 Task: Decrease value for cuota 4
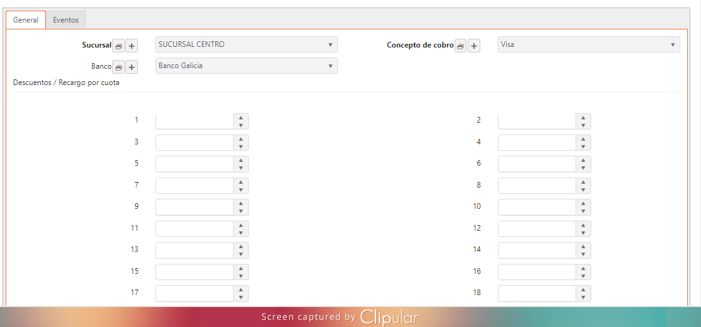point(583,146)
